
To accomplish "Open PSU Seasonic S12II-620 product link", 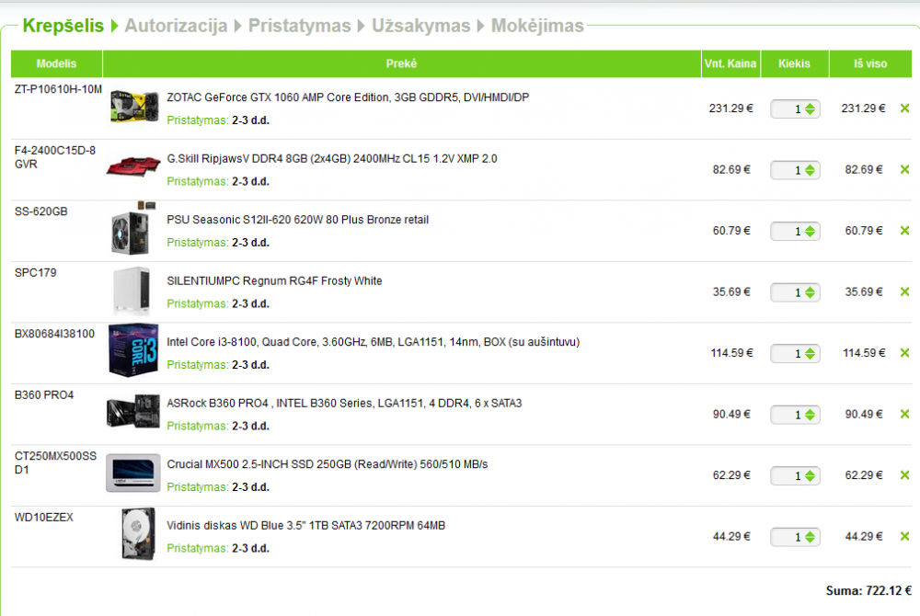I will click(x=297, y=220).
